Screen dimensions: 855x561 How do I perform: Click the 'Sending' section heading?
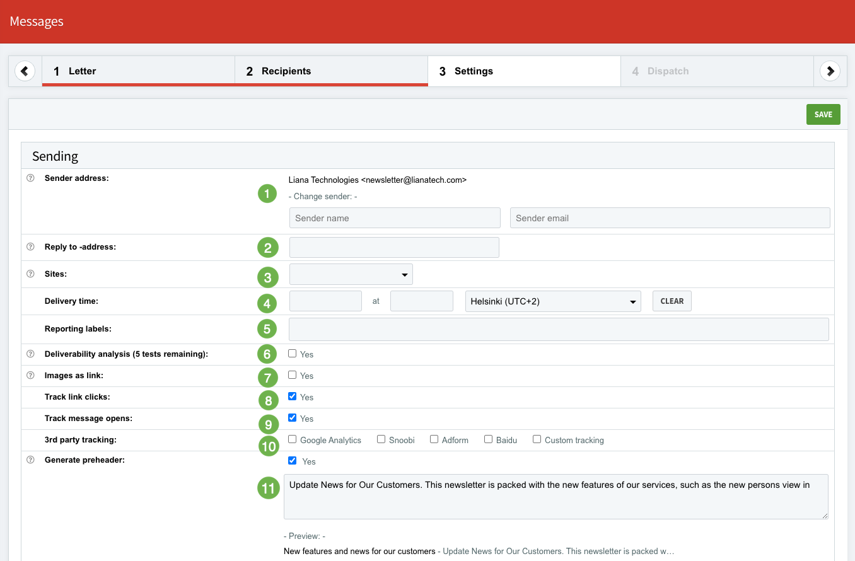[x=55, y=156]
